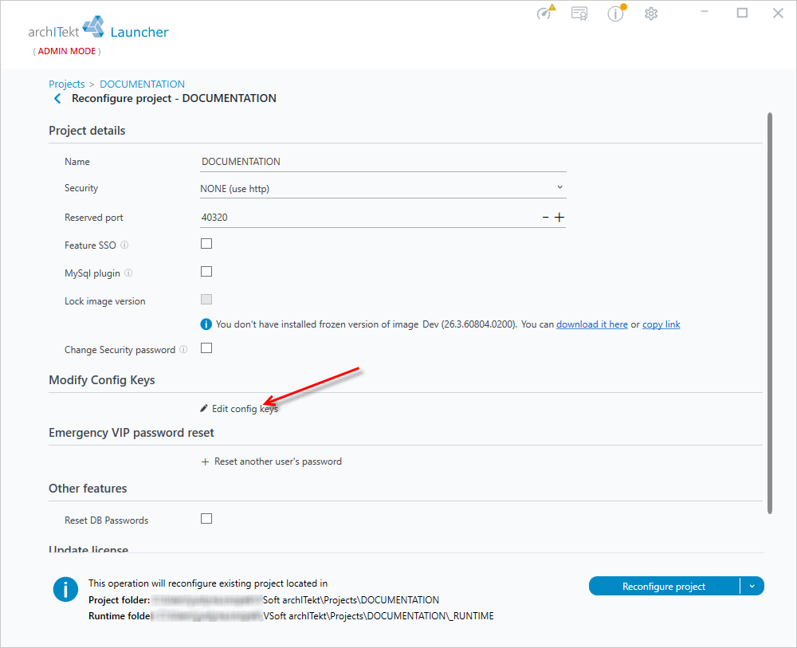797x648 pixels.
Task: Increase the reserved port with the plus button
Action: 559,217
